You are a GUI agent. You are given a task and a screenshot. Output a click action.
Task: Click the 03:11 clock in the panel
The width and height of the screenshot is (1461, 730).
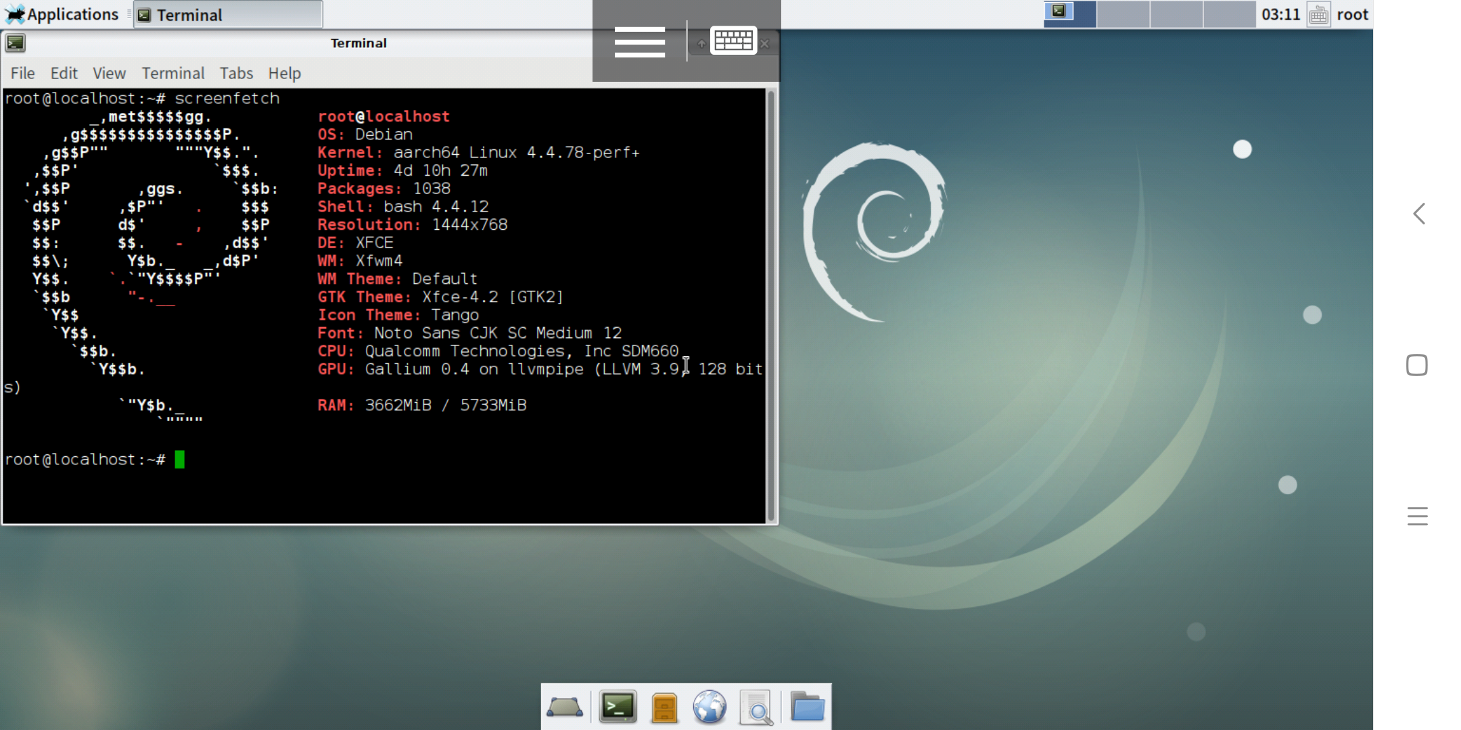1280,14
